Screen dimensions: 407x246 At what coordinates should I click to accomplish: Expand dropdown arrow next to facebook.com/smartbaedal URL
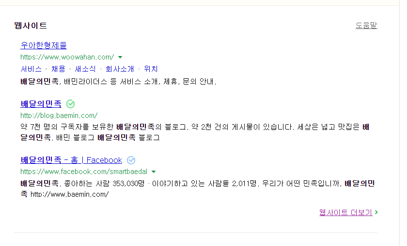tap(154, 172)
